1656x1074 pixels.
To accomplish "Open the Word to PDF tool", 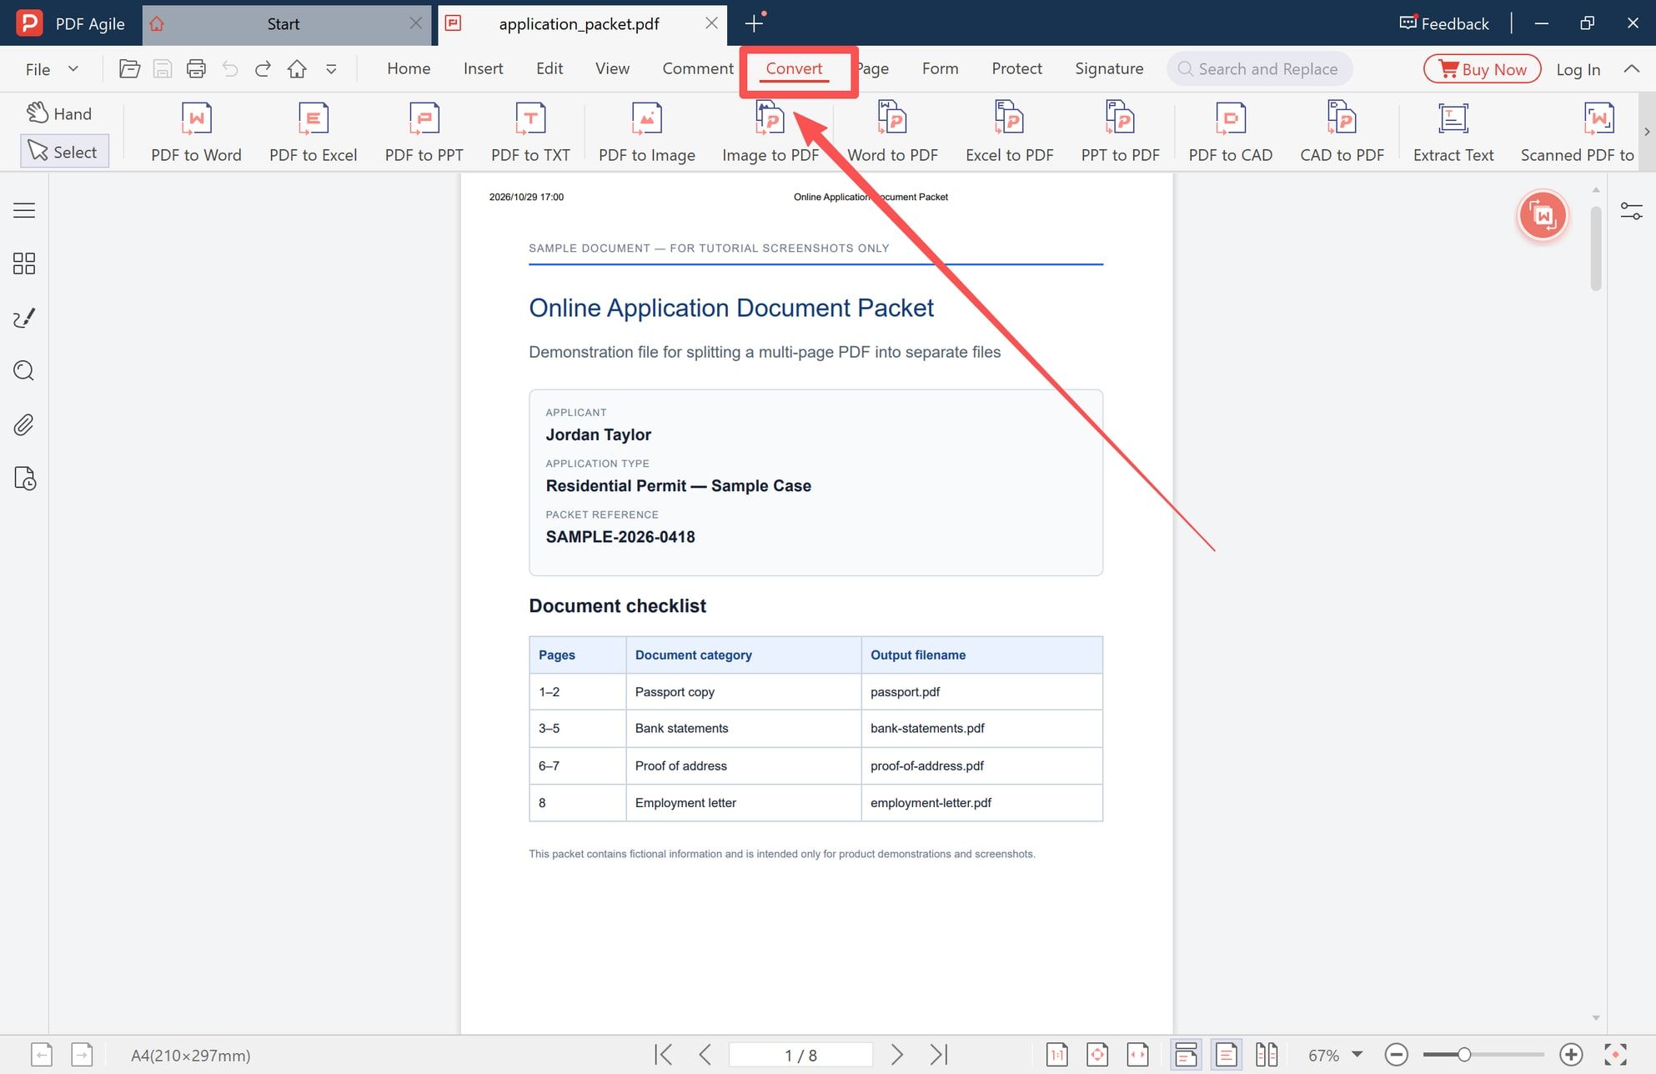I will click(892, 132).
